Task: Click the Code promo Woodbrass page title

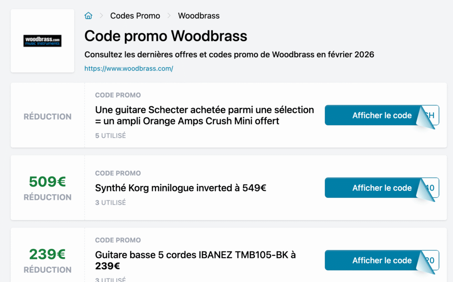Action: click(165, 36)
